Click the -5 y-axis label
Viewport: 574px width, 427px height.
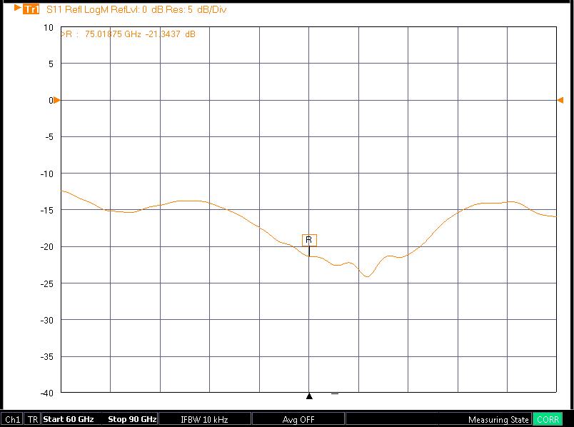pyautogui.click(x=49, y=137)
